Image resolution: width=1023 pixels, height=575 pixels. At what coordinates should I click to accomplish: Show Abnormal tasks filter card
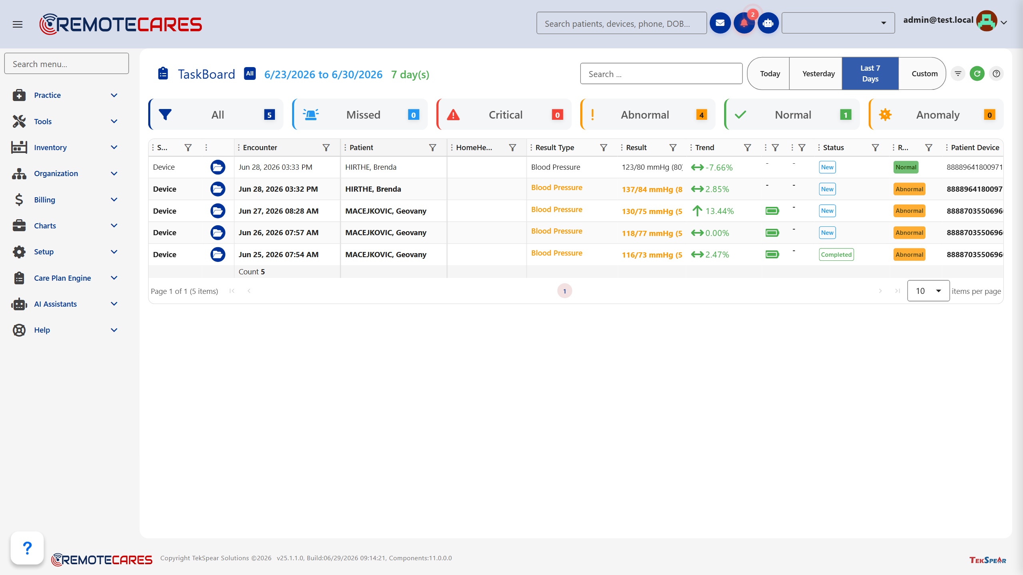tap(648, 115)
